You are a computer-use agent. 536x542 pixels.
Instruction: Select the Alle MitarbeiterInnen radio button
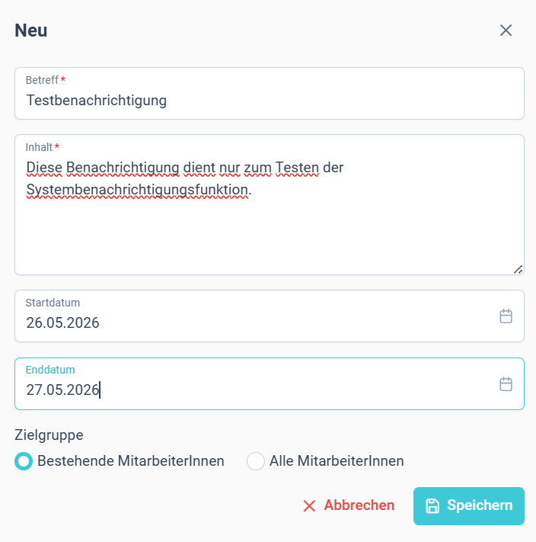pyautogui.click(x=255, y=461)
